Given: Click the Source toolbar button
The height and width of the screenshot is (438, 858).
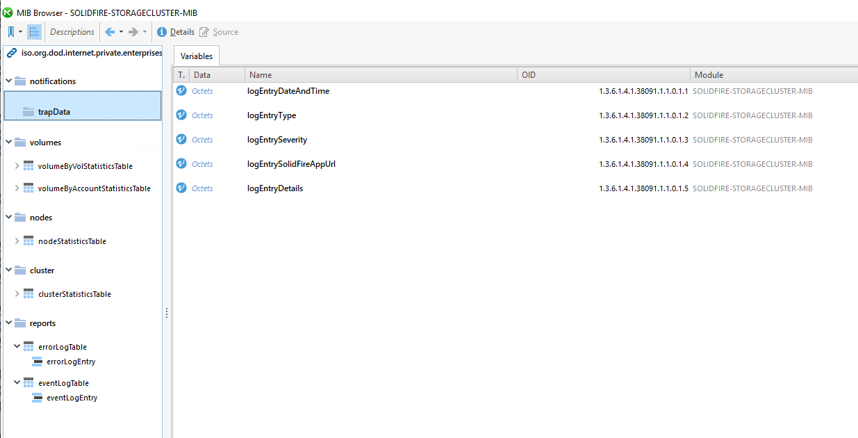Looking at the screenshot, I should tap(219, 32).
